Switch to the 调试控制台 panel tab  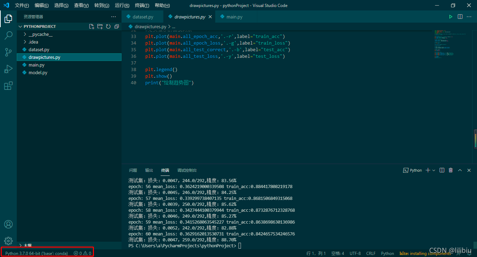(x=187, y=170)
